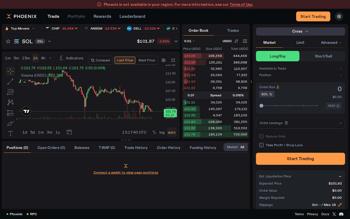
Task: Collapse the order book side arrow
Action: tap(251, 82)
